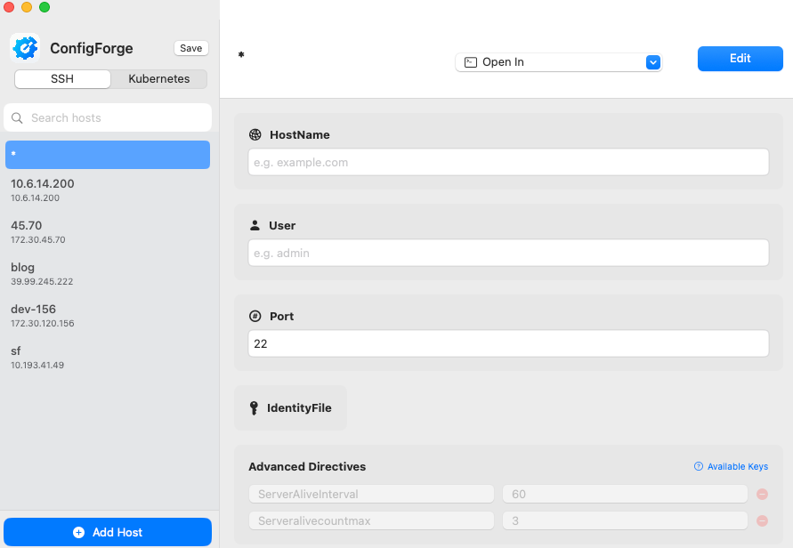Click the Port field showing 22

tap(509, 343)
